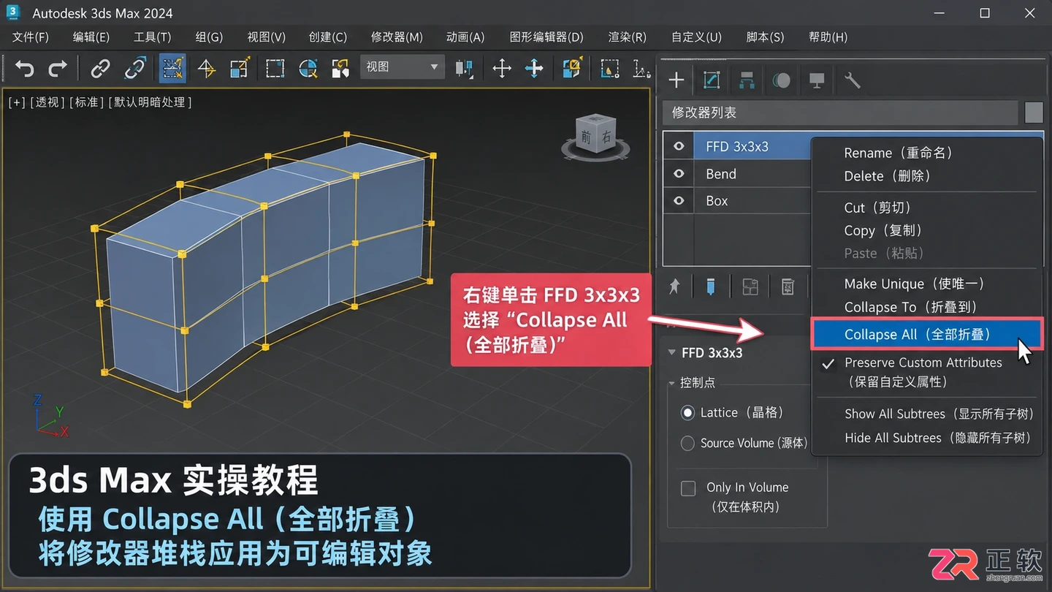Click the Redo arrow in the toolbar
The width and height of the screenshot is (1052, 592).
58,69
